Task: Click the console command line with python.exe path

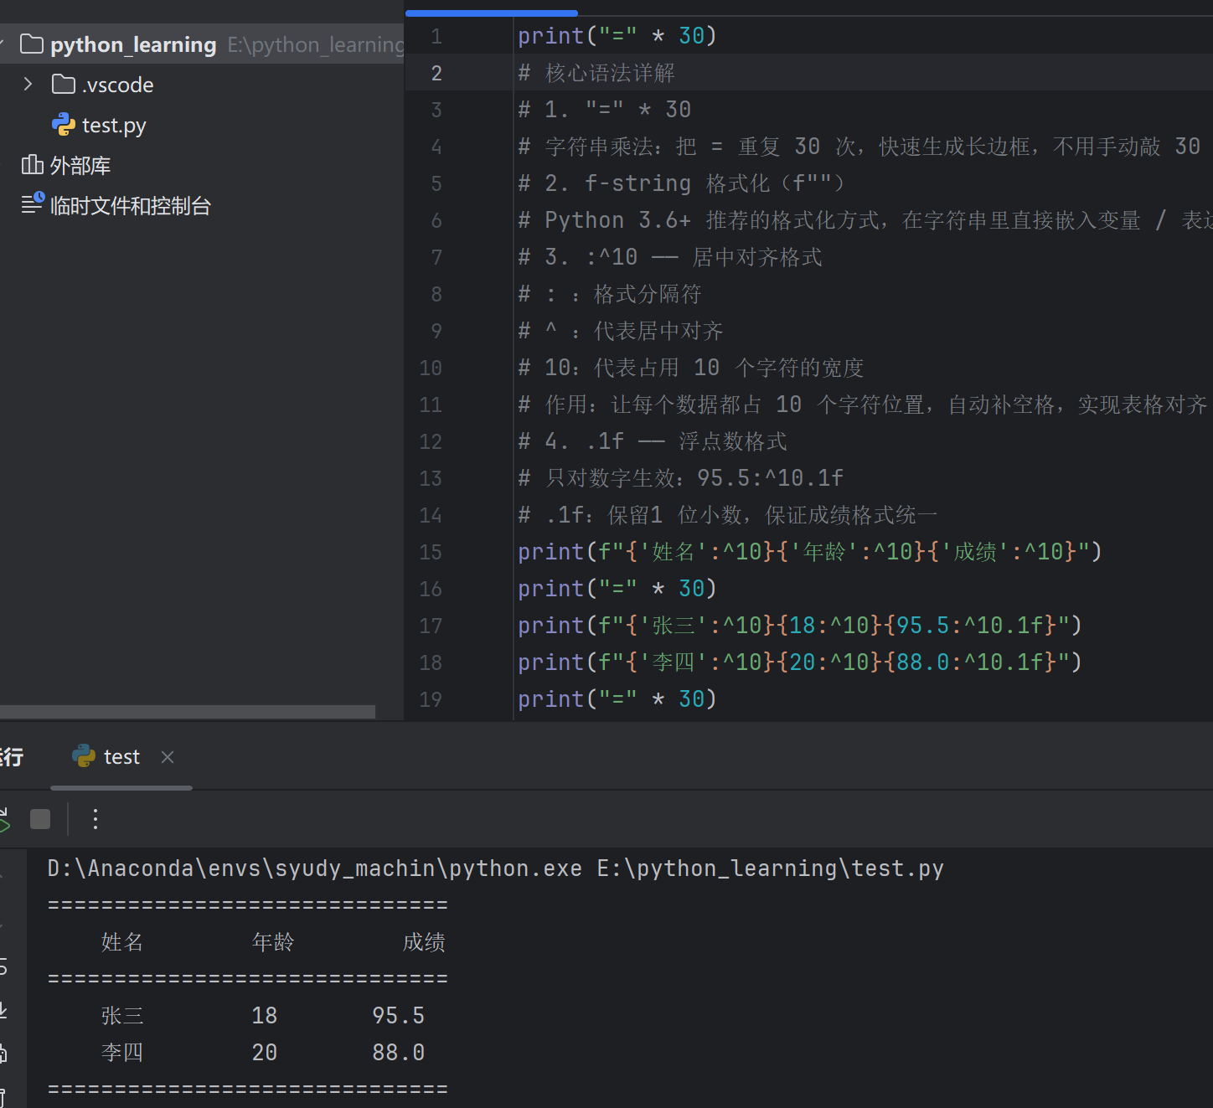Action: (496, 868)
